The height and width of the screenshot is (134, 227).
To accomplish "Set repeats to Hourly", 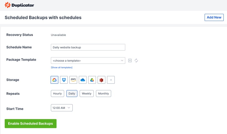I will pos(58,93).
